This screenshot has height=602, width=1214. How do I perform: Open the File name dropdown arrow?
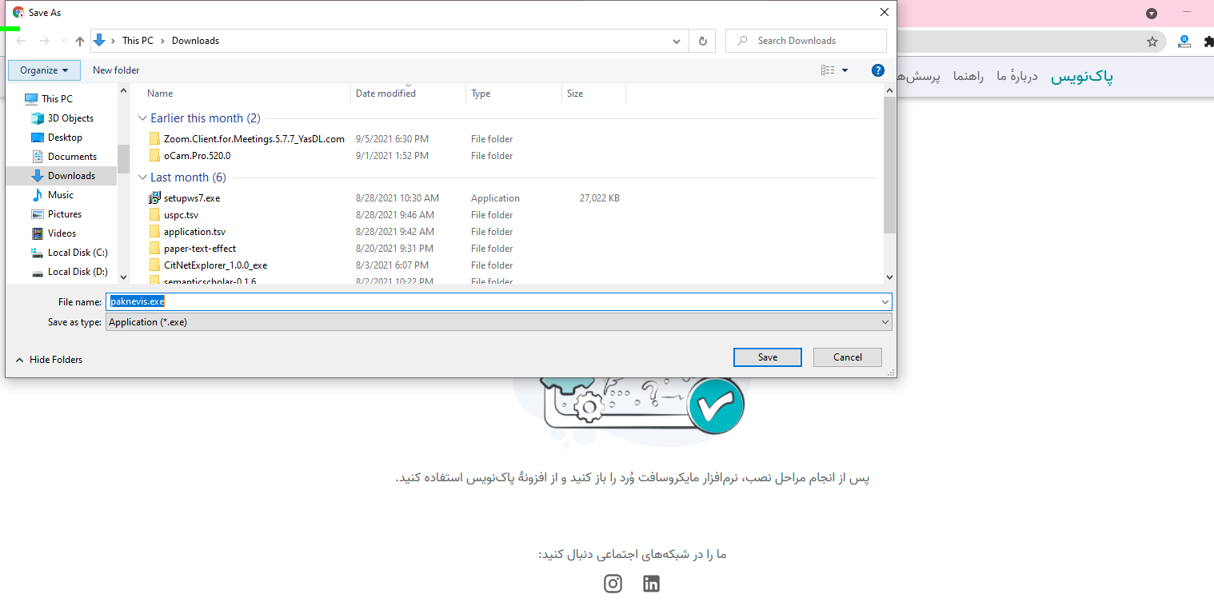click(885, 302)
